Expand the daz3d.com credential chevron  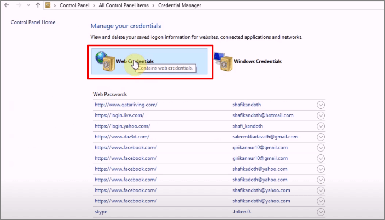(321, 137)
